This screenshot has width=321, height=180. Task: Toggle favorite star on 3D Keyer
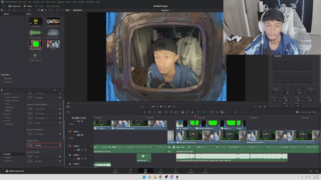[60, 145]
